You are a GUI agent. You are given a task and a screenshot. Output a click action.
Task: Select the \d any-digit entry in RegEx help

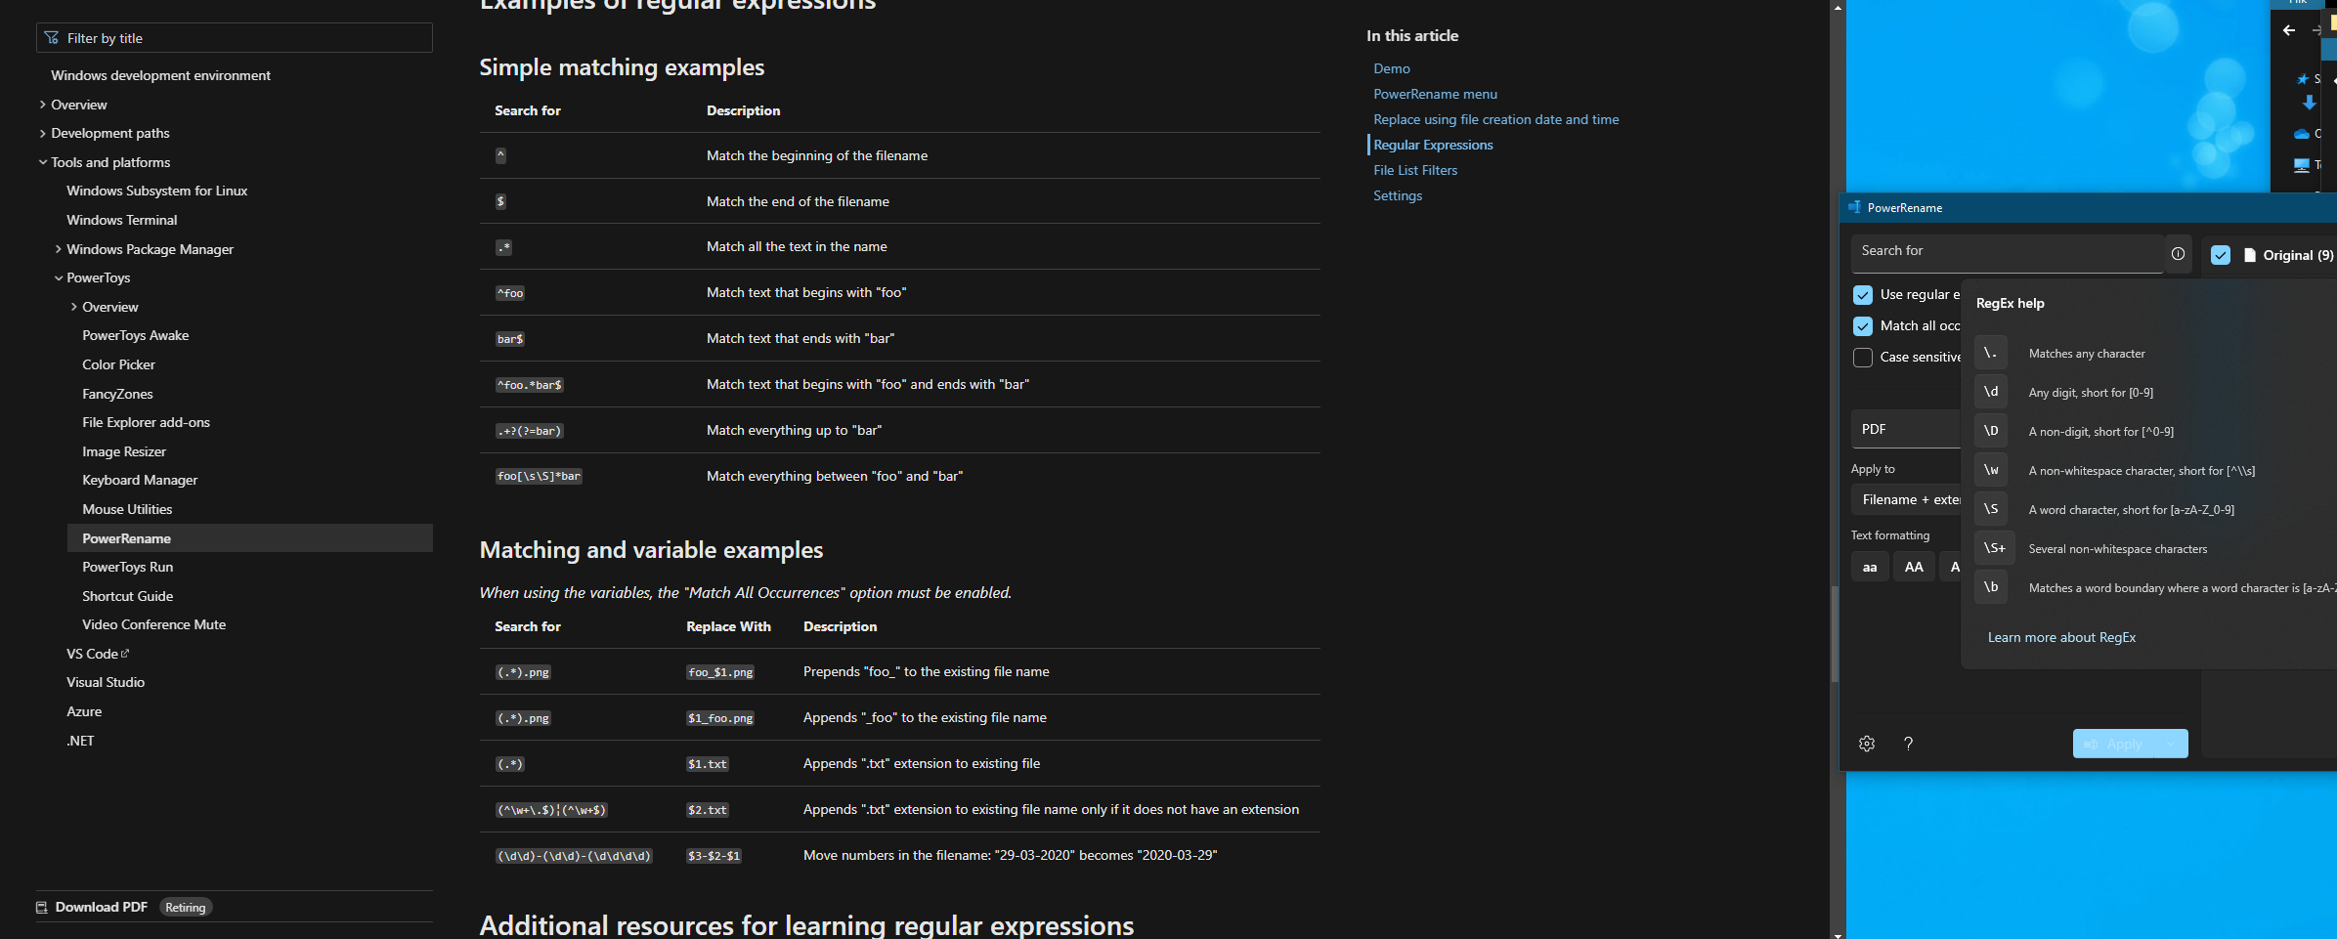[x=1991, y=391]
